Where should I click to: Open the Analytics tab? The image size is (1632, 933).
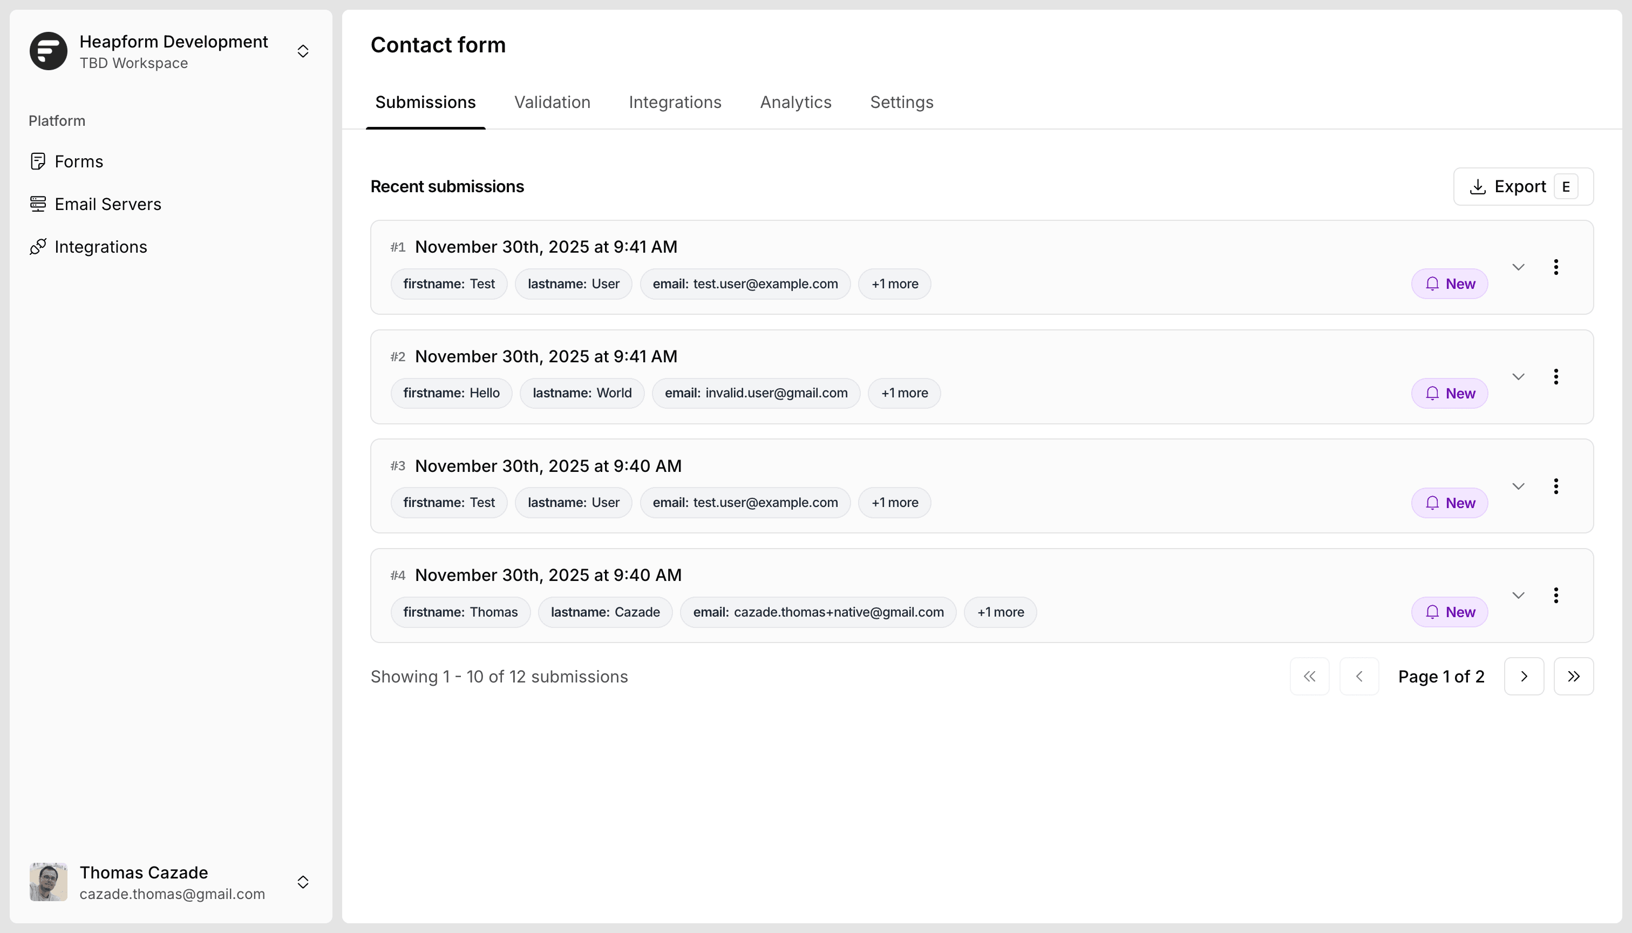pos(795,103)
